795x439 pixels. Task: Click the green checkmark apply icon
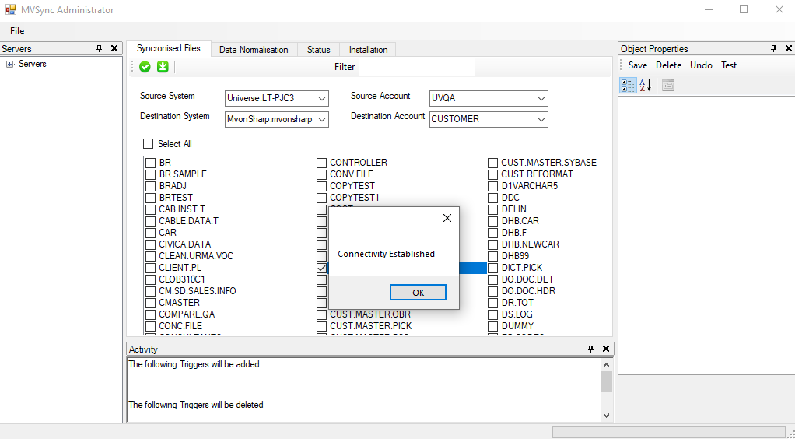pyautogui.click(x=145, y=67)
